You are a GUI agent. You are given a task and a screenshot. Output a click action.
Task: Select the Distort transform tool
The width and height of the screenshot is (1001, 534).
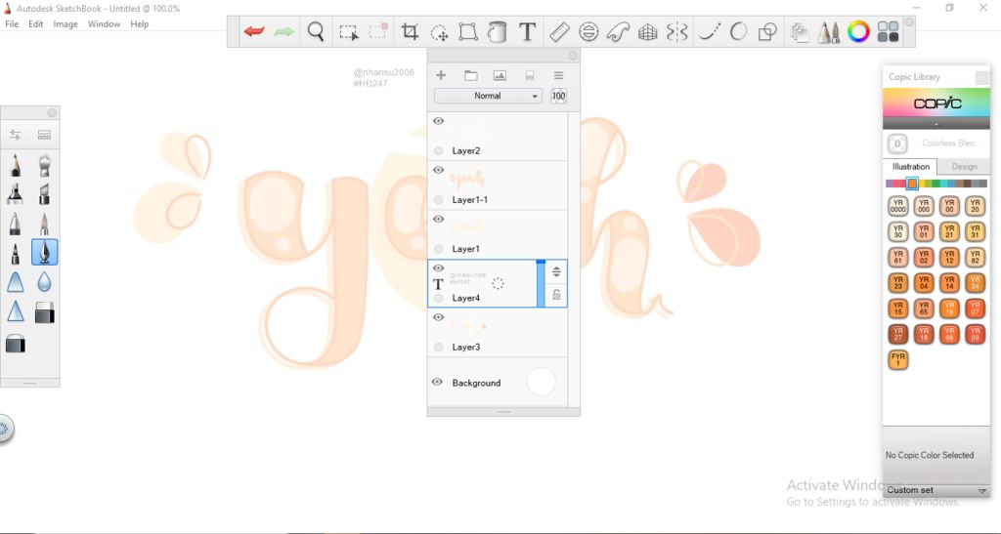[468, 31]
